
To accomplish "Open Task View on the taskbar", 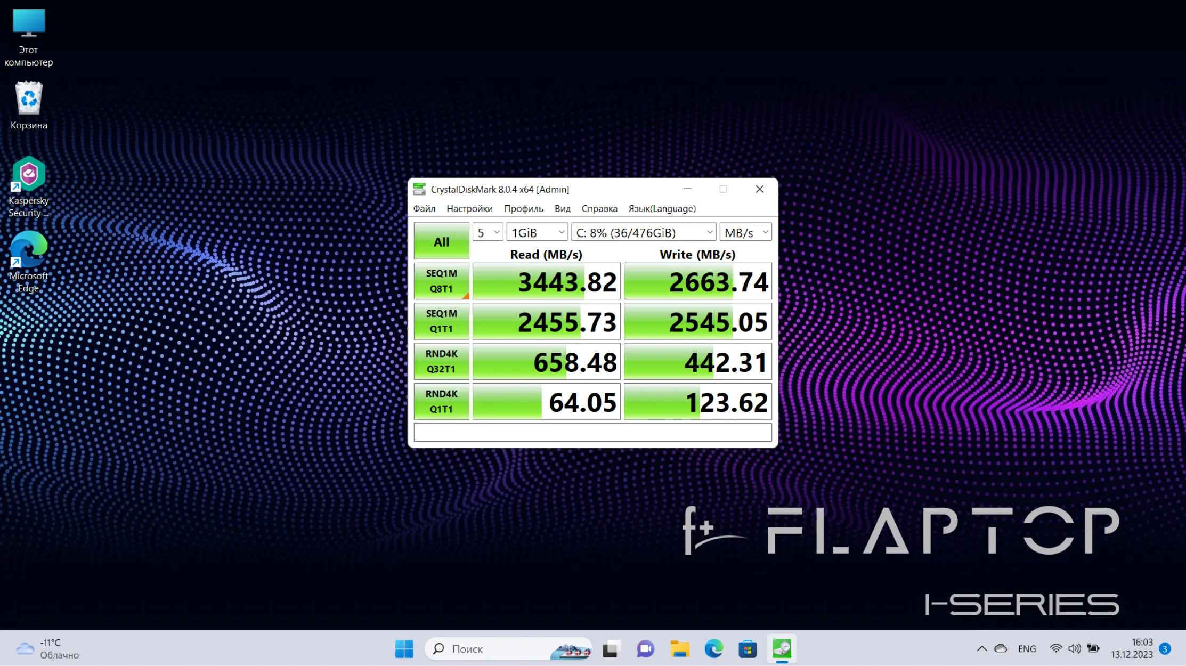I will click(611, 648).
